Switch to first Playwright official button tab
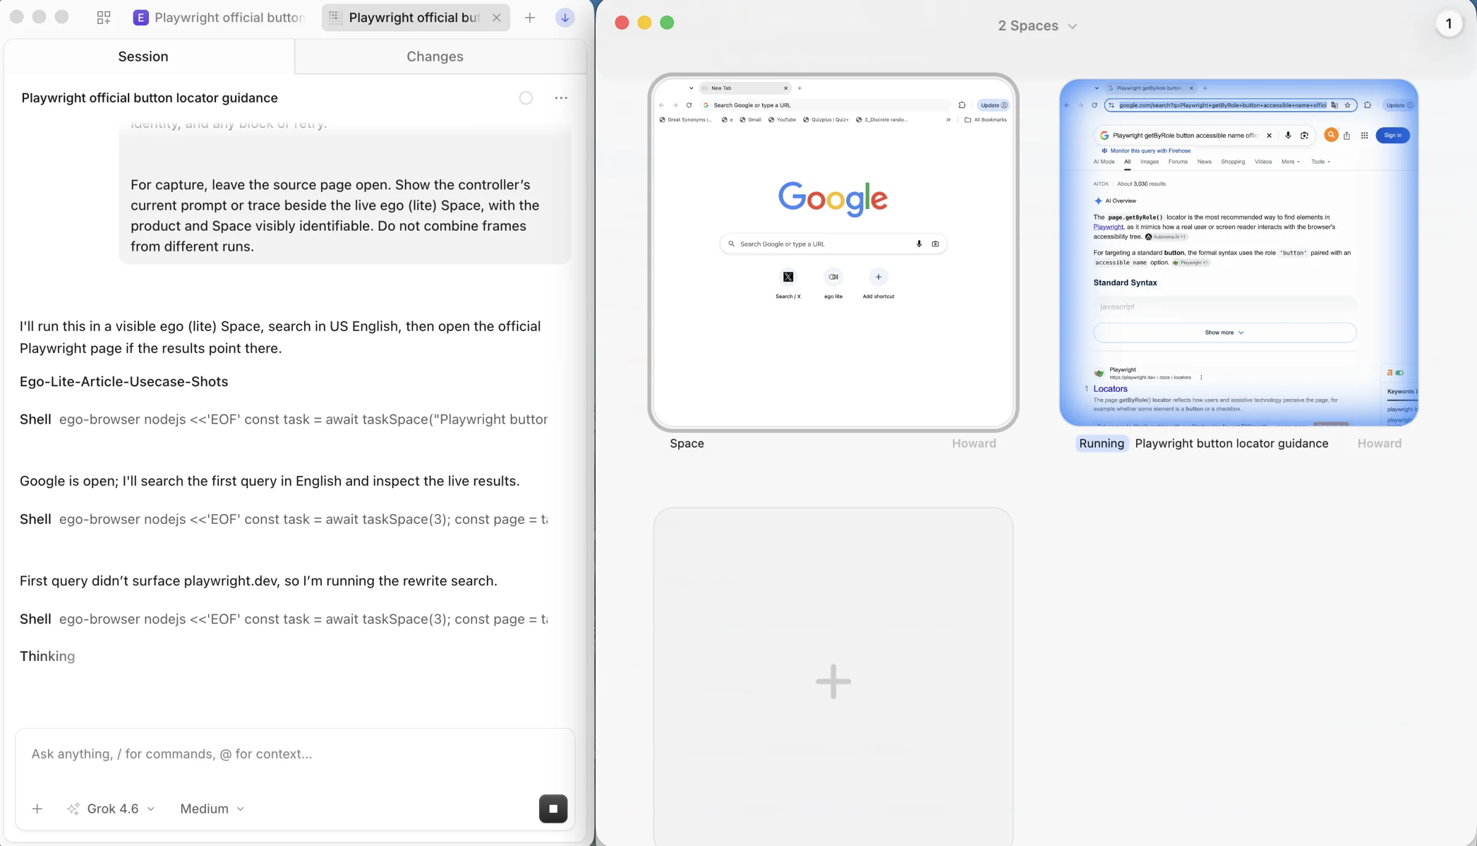1477x846 pixels. [x=219, y=18]
